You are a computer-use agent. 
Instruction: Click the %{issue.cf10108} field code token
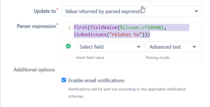142,27
